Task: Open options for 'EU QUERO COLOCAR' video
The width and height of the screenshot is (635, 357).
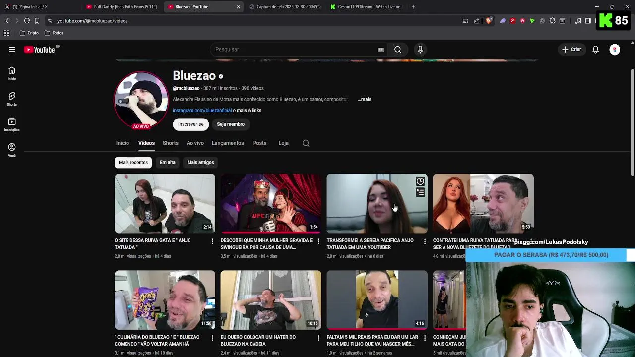Action: 318,338
